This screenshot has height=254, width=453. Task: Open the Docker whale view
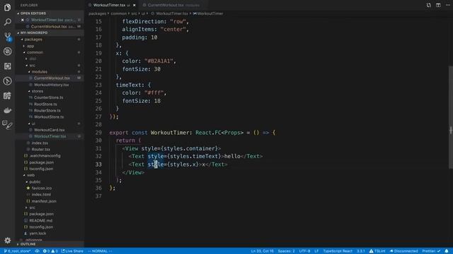click(8, 110)
